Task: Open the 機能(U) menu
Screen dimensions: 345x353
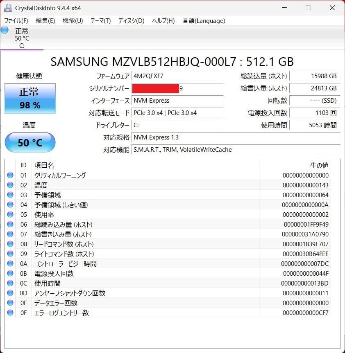Action: pyautogui.click(x=73, y=20)
